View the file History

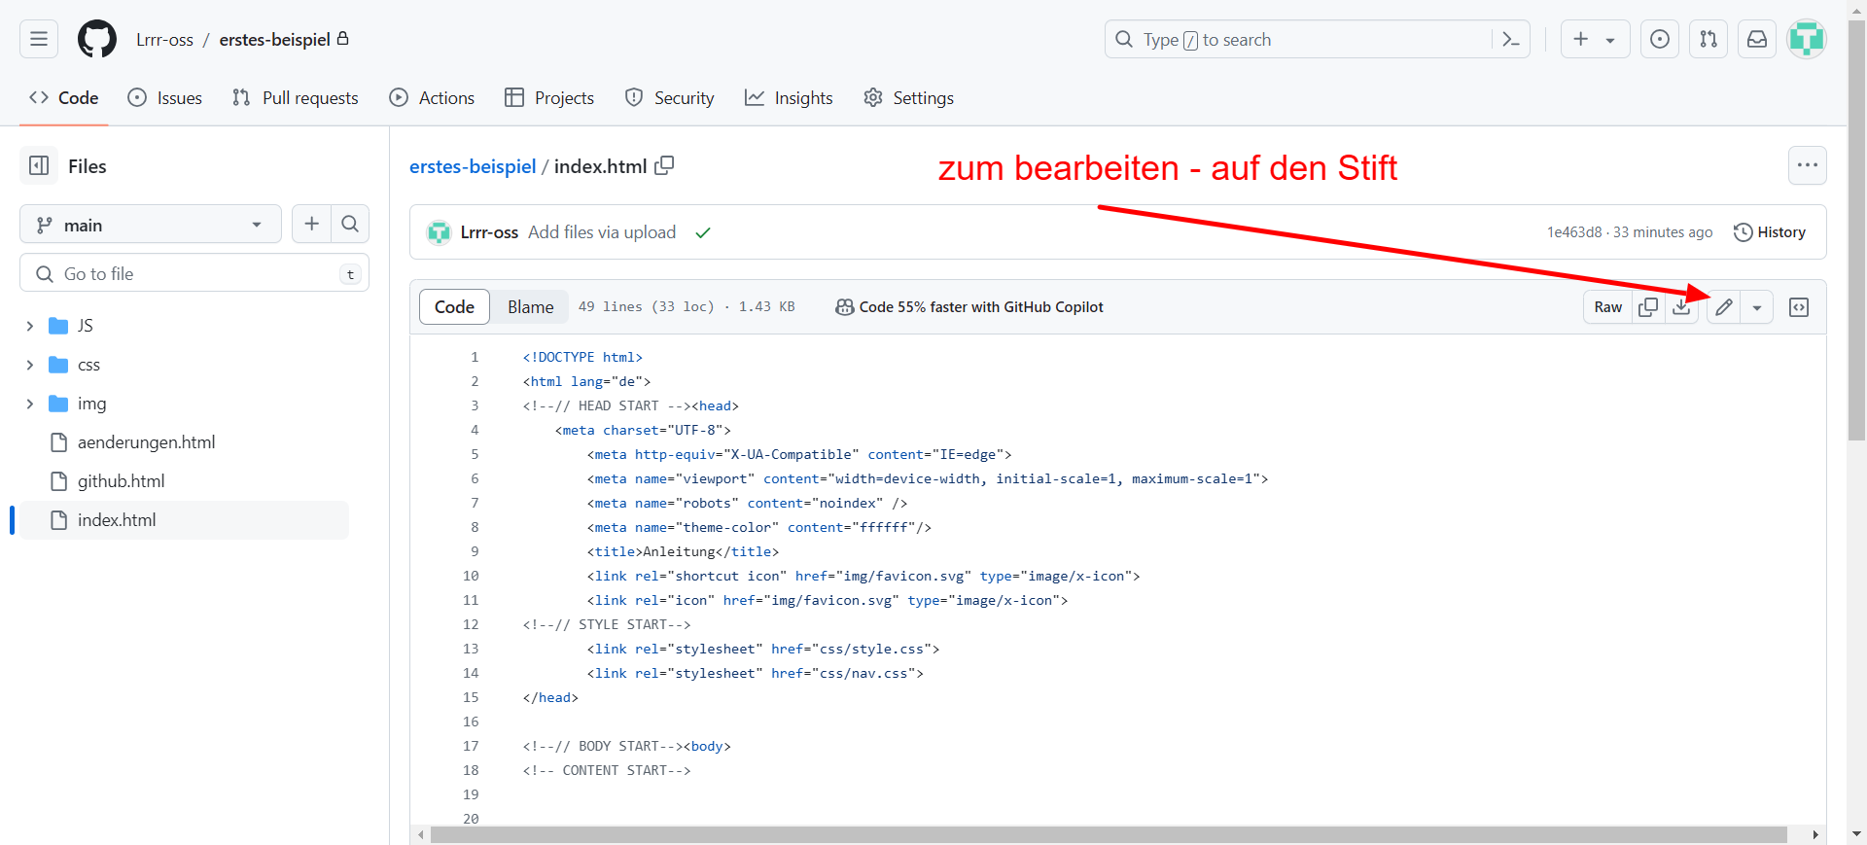pyautogui.click(x=1770, y=232)
